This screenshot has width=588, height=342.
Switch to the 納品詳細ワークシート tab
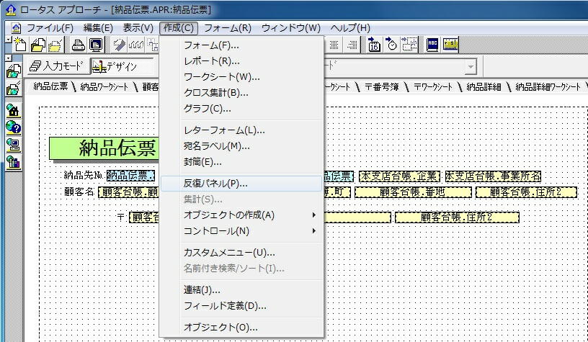click(548, 87)
